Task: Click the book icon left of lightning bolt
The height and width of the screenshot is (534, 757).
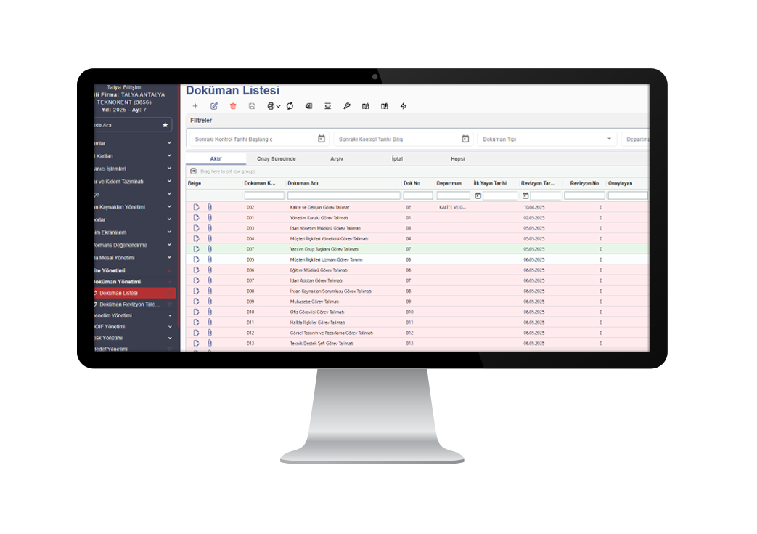Action: coord(384,106)
